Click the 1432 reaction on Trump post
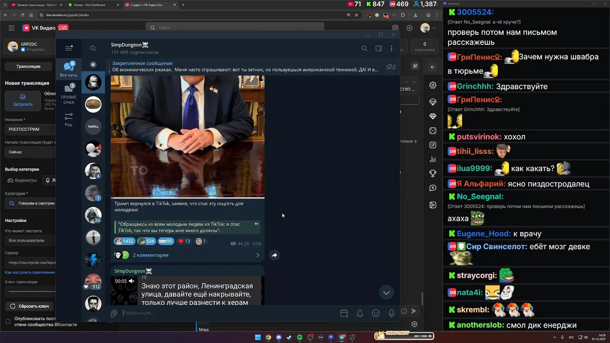Screen dimensions: 610x343 124,241
